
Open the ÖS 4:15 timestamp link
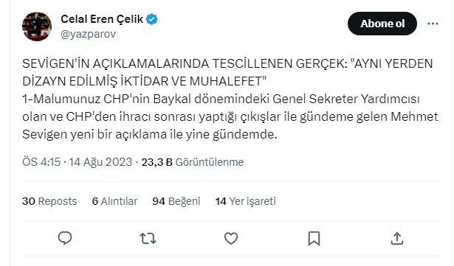coord(41,162)
